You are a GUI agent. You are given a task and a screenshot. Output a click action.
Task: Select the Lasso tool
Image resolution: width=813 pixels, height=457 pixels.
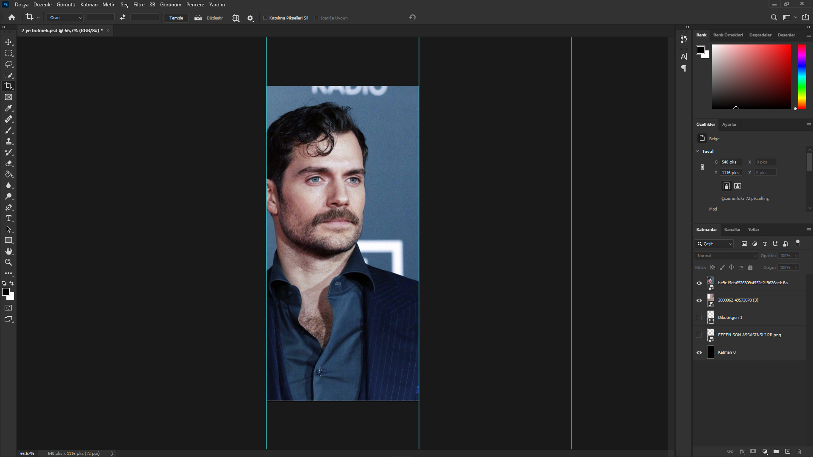[8, 64]
